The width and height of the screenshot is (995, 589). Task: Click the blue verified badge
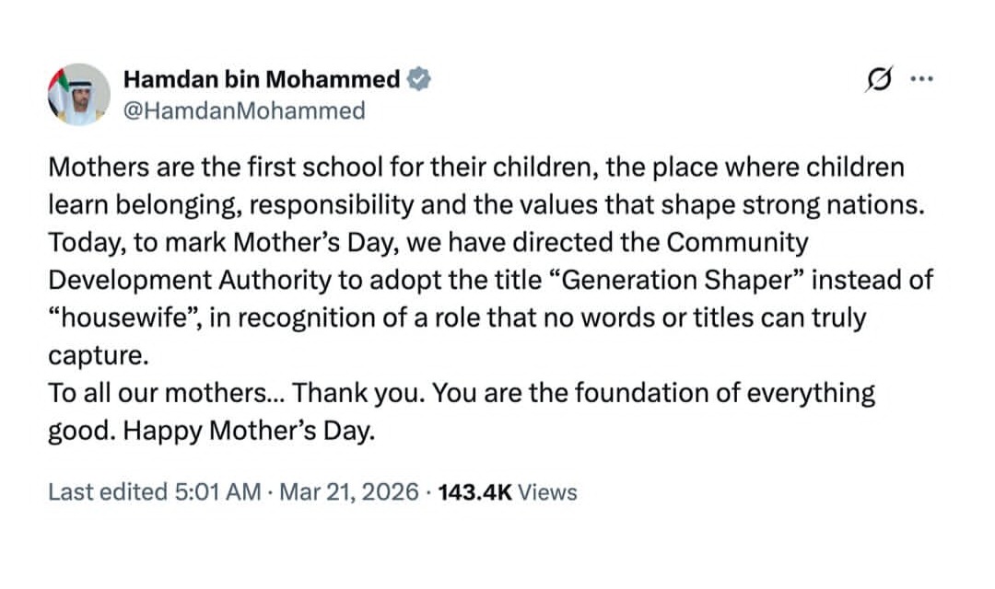coord(418,80)
